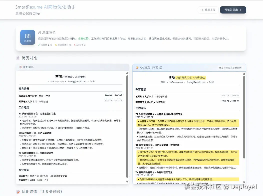Click original heading YY 互联网教育平台 - 市场部实习生
263x196 pixels.
coord(36,153)
